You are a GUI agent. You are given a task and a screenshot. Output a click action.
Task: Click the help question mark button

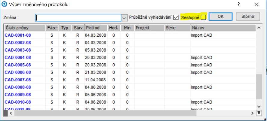click(238, 4)
